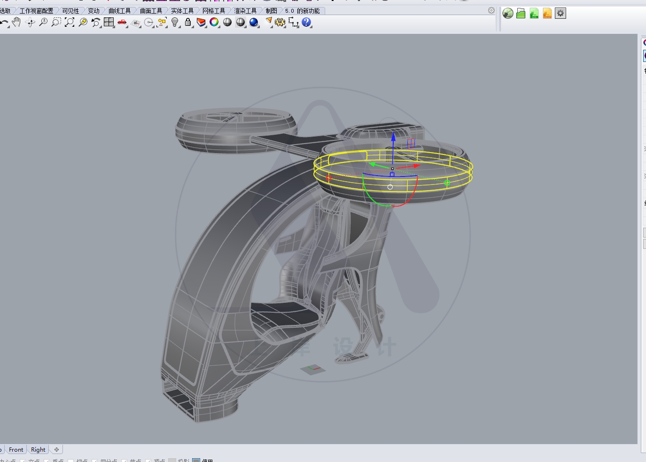Select the Pan view hand tool

click(x=16, y=22)
